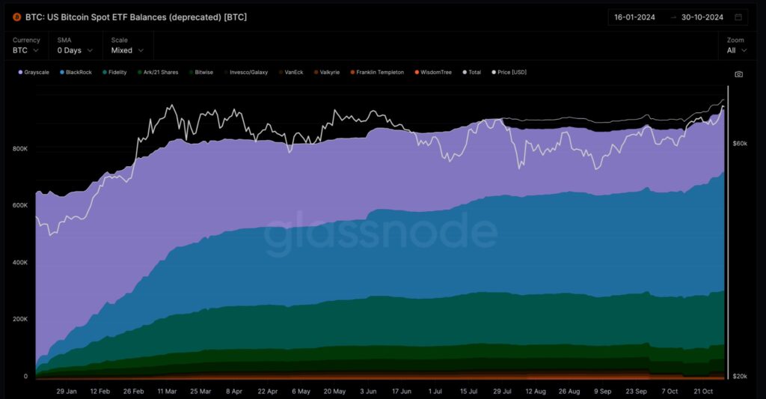Image resolution: width=766 pixels, height=399 pixels.
Task: Click the orange Bitcoin icon beside title
Action: (x=16, y=17)
